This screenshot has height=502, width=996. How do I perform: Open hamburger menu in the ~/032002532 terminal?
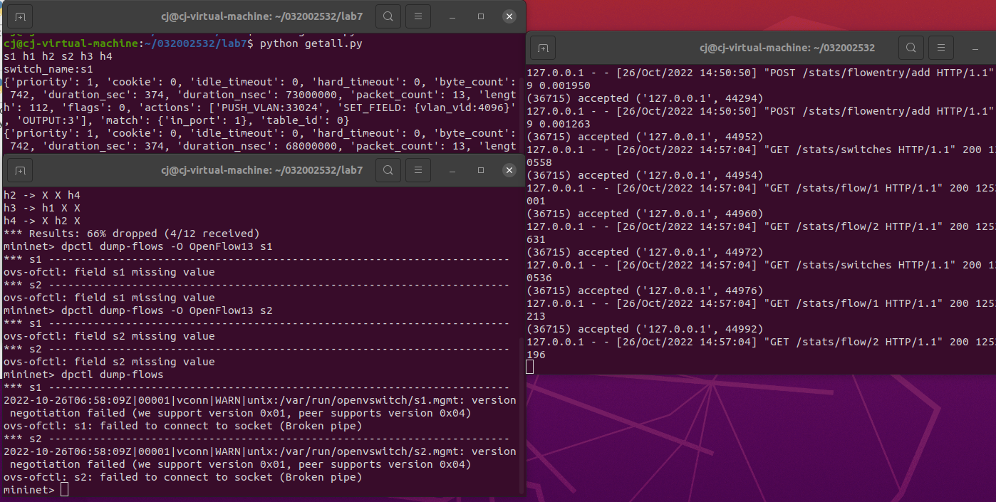(941, 48)
